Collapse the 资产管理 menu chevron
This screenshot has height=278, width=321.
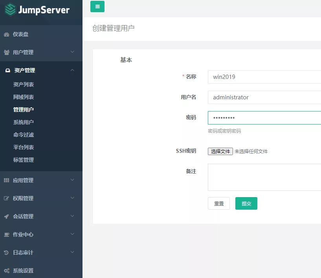point(72,70)
